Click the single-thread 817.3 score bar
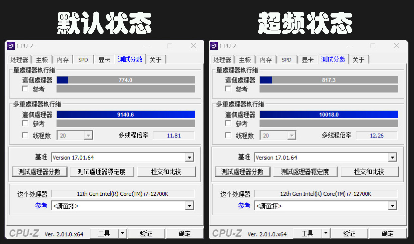 329,80
